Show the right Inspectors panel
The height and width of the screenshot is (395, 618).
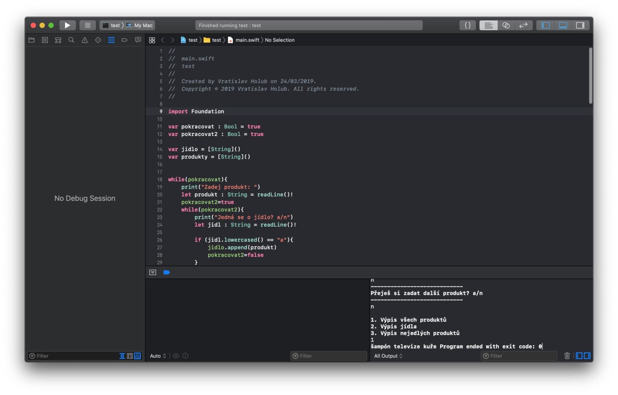580,25
